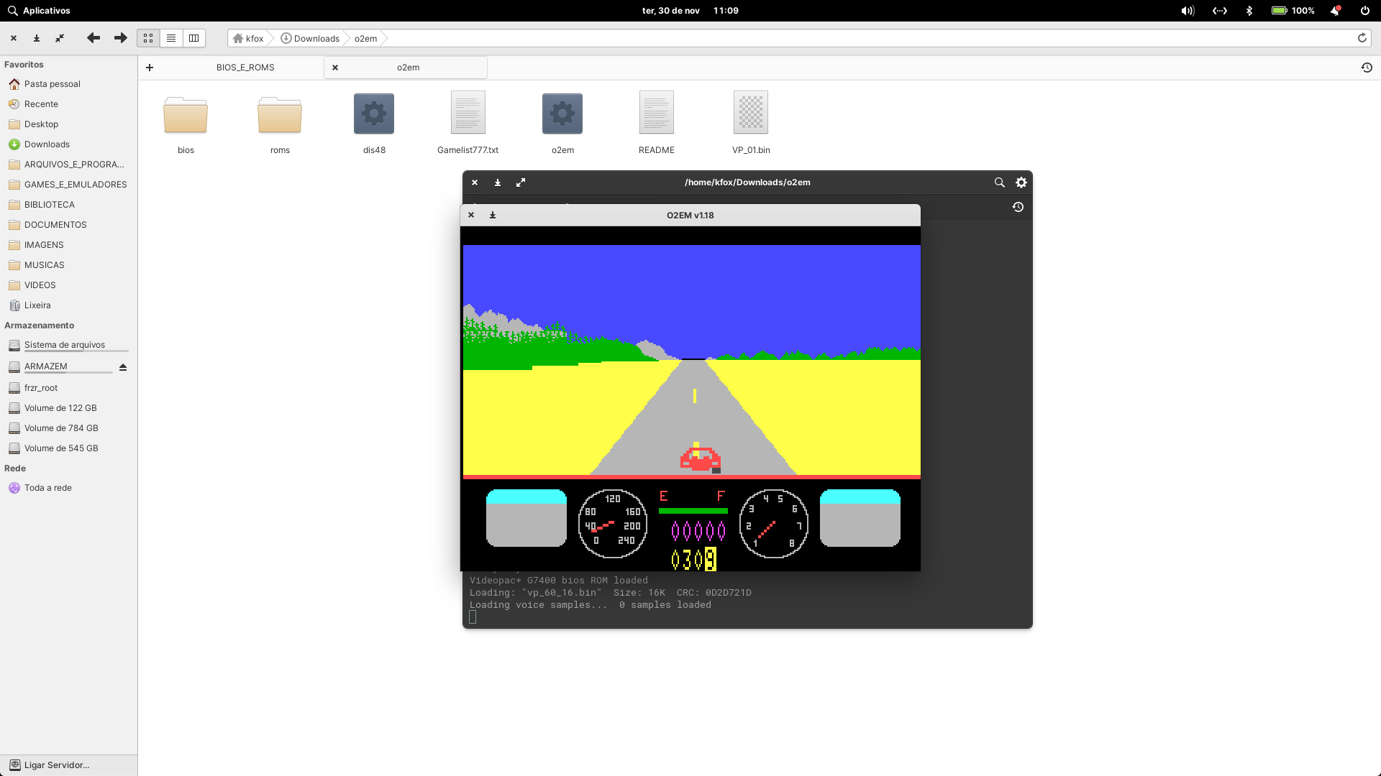Reload the folder with refresh icon

tap(1362, 38)
